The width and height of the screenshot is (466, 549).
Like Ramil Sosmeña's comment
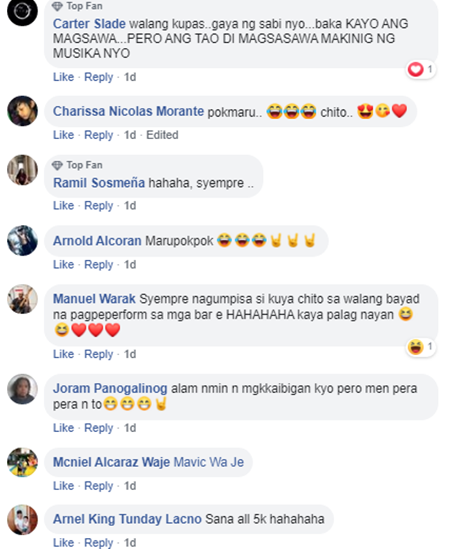[63, 206]
